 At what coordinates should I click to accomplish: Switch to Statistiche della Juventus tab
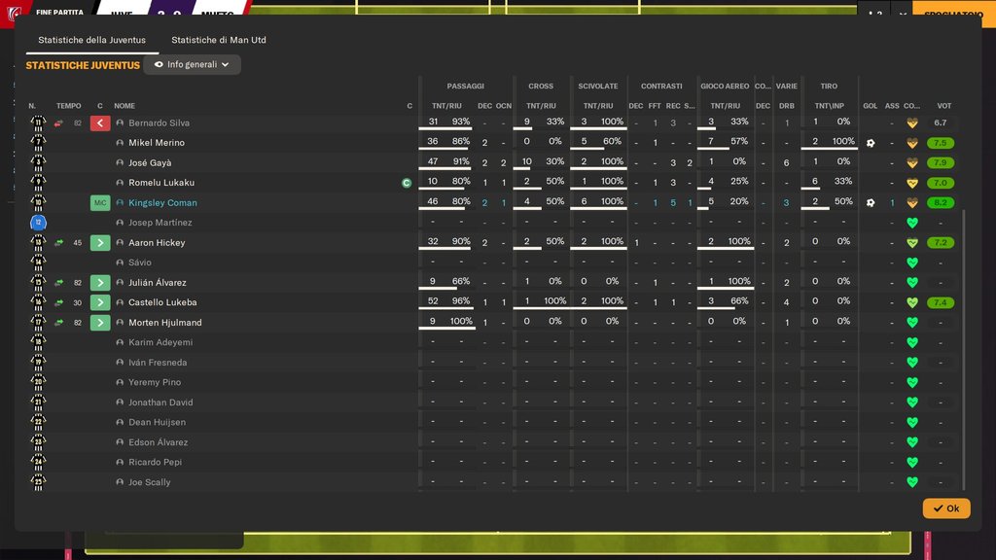[92, 40]
